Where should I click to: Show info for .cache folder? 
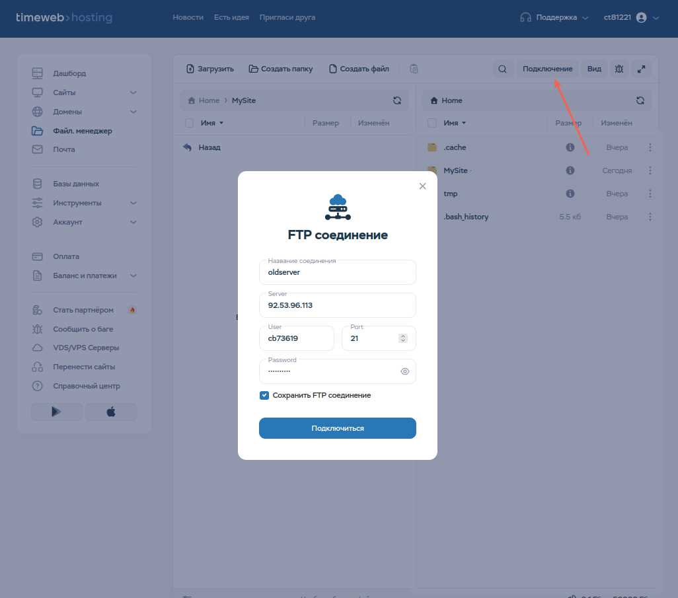(570, 147)
